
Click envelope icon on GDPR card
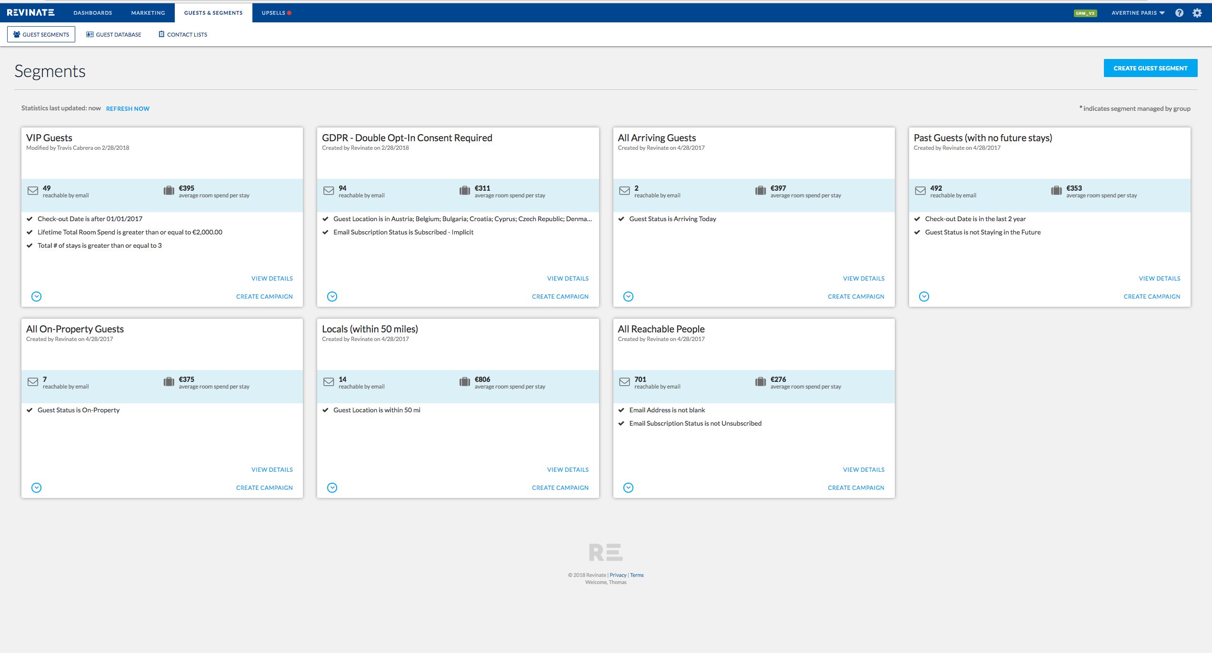329,191
